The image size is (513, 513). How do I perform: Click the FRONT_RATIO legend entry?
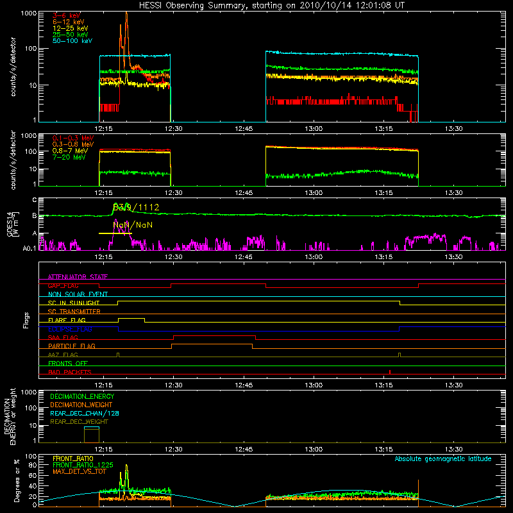[73, 458]
